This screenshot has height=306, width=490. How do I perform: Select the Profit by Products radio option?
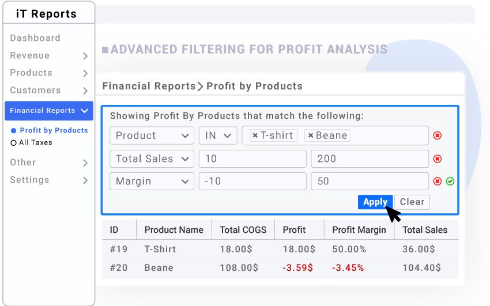tap(13, 130)
